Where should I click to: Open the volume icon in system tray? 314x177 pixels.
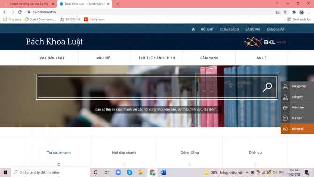click(275, 172)
